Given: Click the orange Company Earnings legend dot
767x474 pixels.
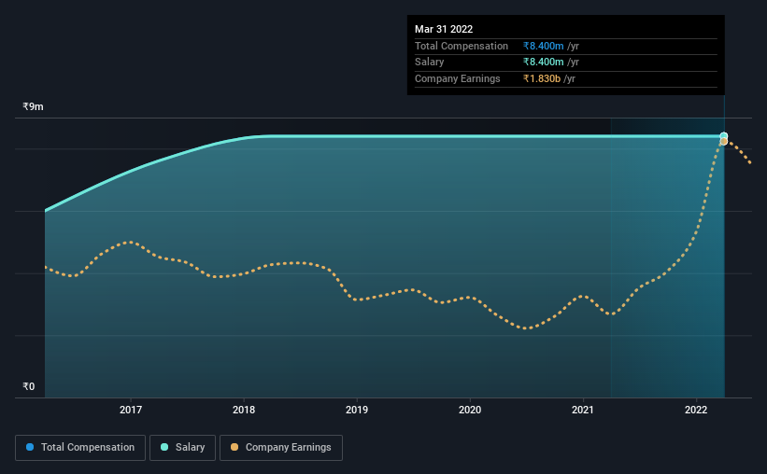Looking at the screenshot, I should coord(234,447).
